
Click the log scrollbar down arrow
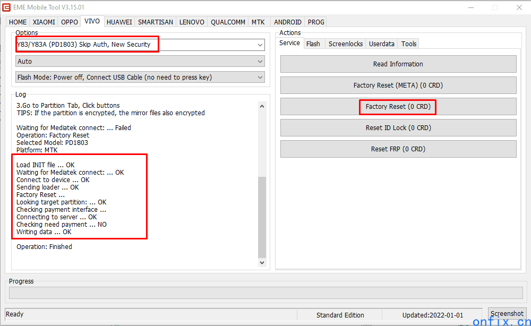pyautogui.click(x=262, y=262)
